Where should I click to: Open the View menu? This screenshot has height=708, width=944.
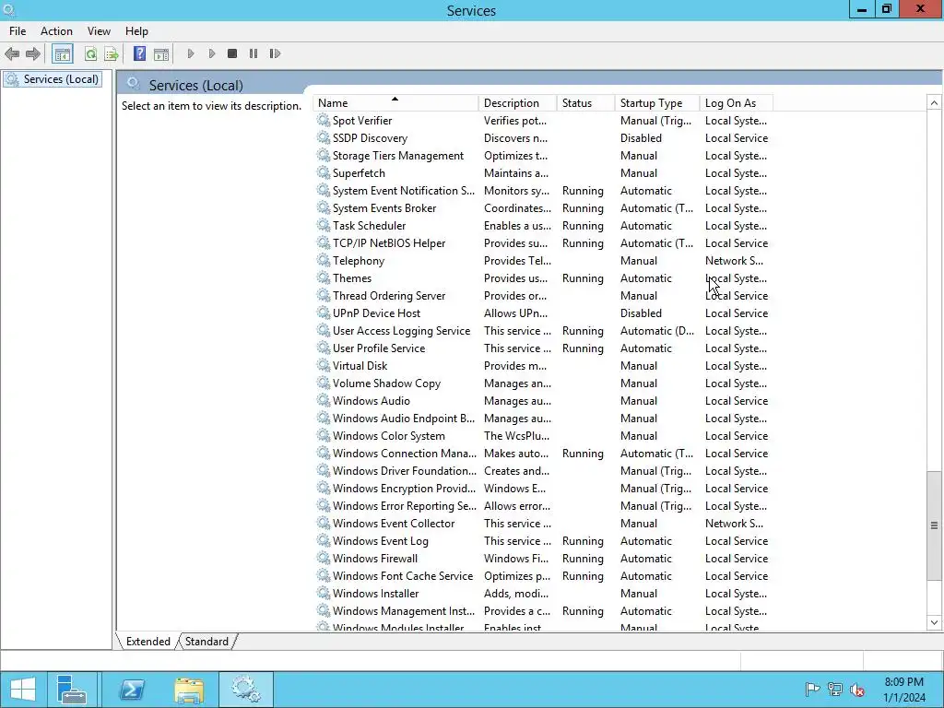99,31
